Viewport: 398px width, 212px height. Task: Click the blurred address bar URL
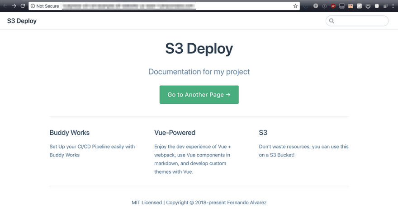point(129,6)
